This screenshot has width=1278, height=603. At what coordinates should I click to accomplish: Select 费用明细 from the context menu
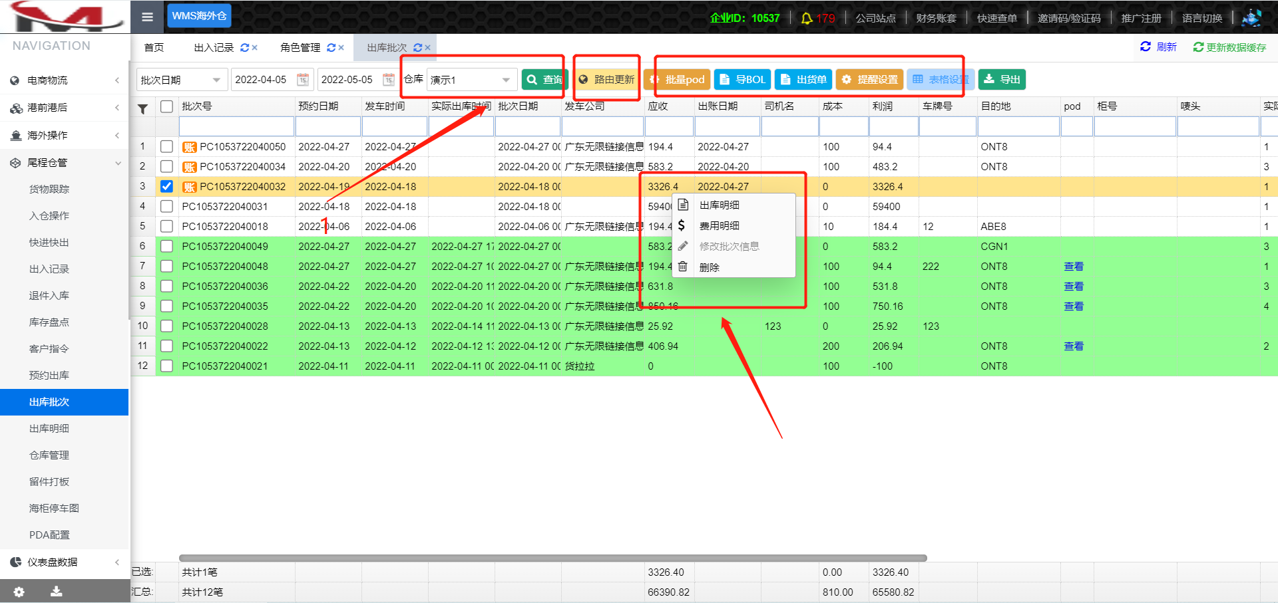(x=719, y=226)
